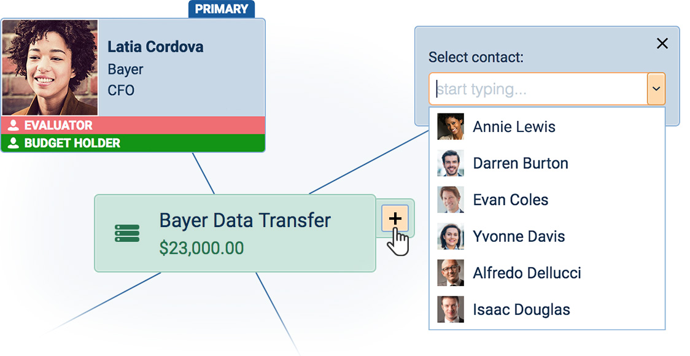The width and height of the screenshot is (690, 356).
Task: Click Isaac Douglas's profile picture
Action: (x=451, y=309)
